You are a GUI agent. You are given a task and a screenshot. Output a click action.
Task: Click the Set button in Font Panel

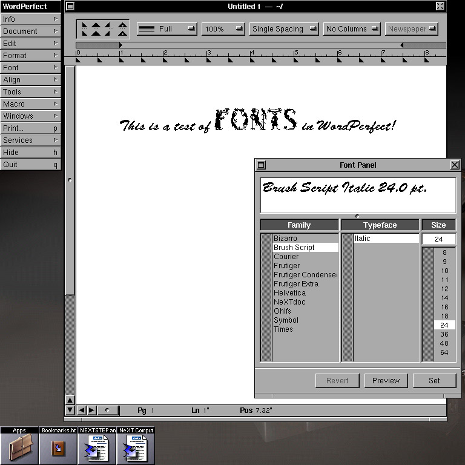point(435,380)
